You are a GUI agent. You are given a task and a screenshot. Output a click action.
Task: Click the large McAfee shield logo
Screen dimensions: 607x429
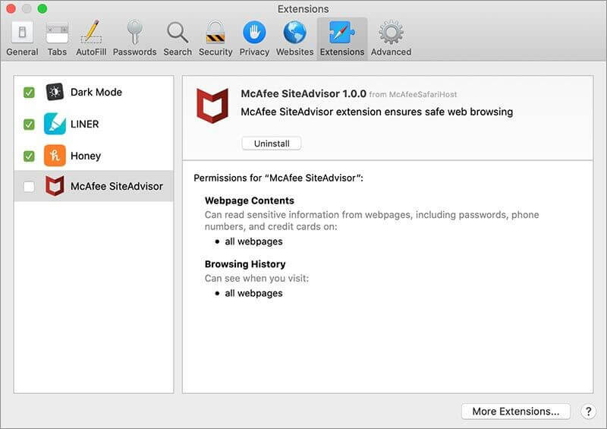[212, 106]
